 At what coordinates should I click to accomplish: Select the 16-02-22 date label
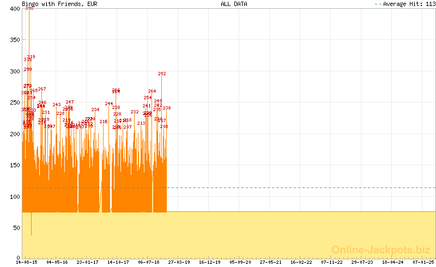[301, 262]
